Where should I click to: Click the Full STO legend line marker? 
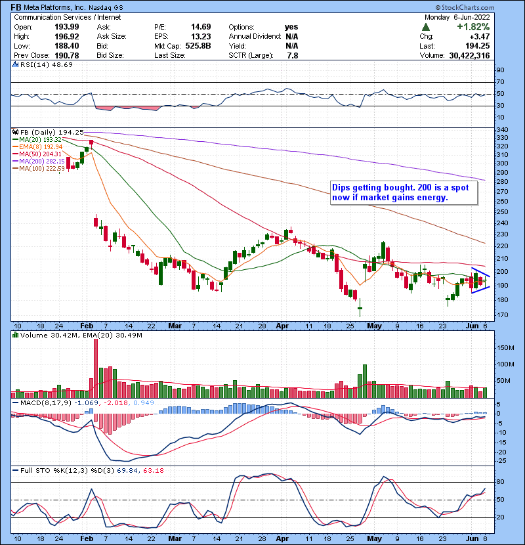pos(16,471)
